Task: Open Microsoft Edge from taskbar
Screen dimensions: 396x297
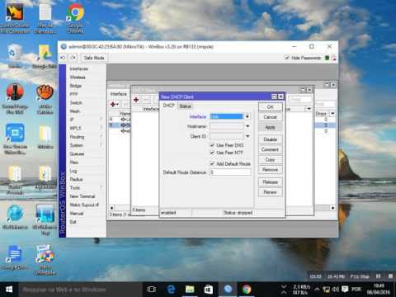Action: [171, 290]
